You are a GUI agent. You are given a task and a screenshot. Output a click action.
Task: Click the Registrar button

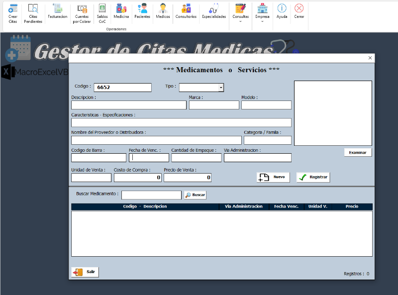(x=313, y=177)
